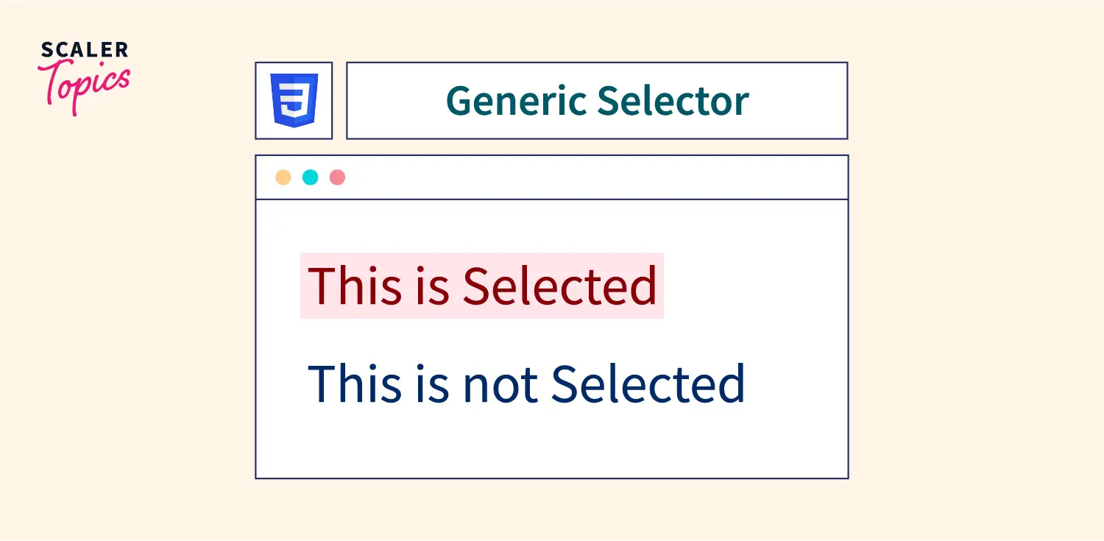Viewport: 1104px width, 541px height.
Task: Click the word Selected in blue line
Action: click(648, 383)
